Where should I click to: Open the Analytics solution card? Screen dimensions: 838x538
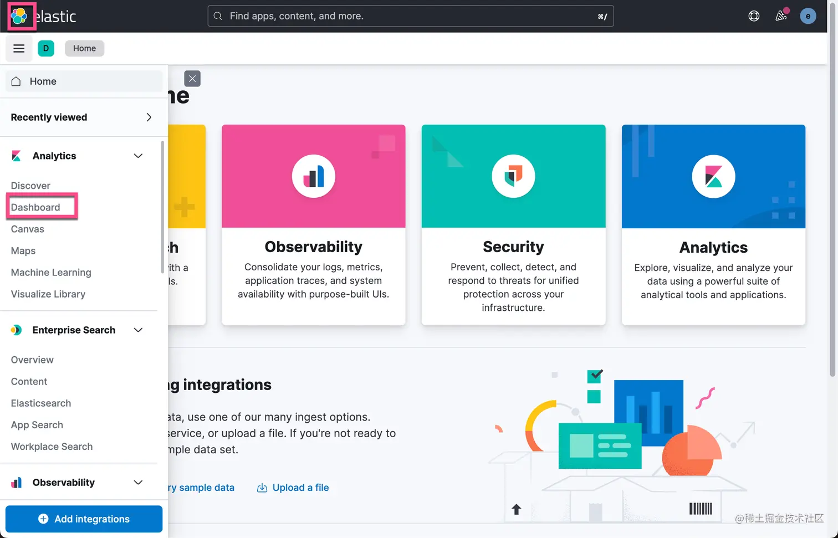(713, 225)
